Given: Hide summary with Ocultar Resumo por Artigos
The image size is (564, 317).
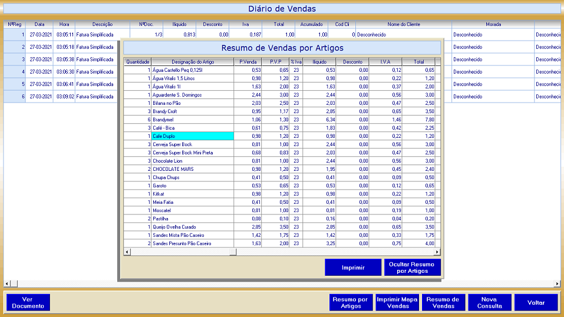Looking at the screenshot, I should click(x=412, y=268).
